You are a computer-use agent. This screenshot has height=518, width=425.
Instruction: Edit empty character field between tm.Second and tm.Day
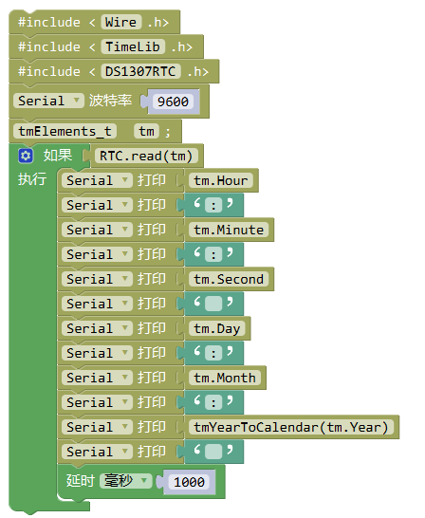point(213,304)
